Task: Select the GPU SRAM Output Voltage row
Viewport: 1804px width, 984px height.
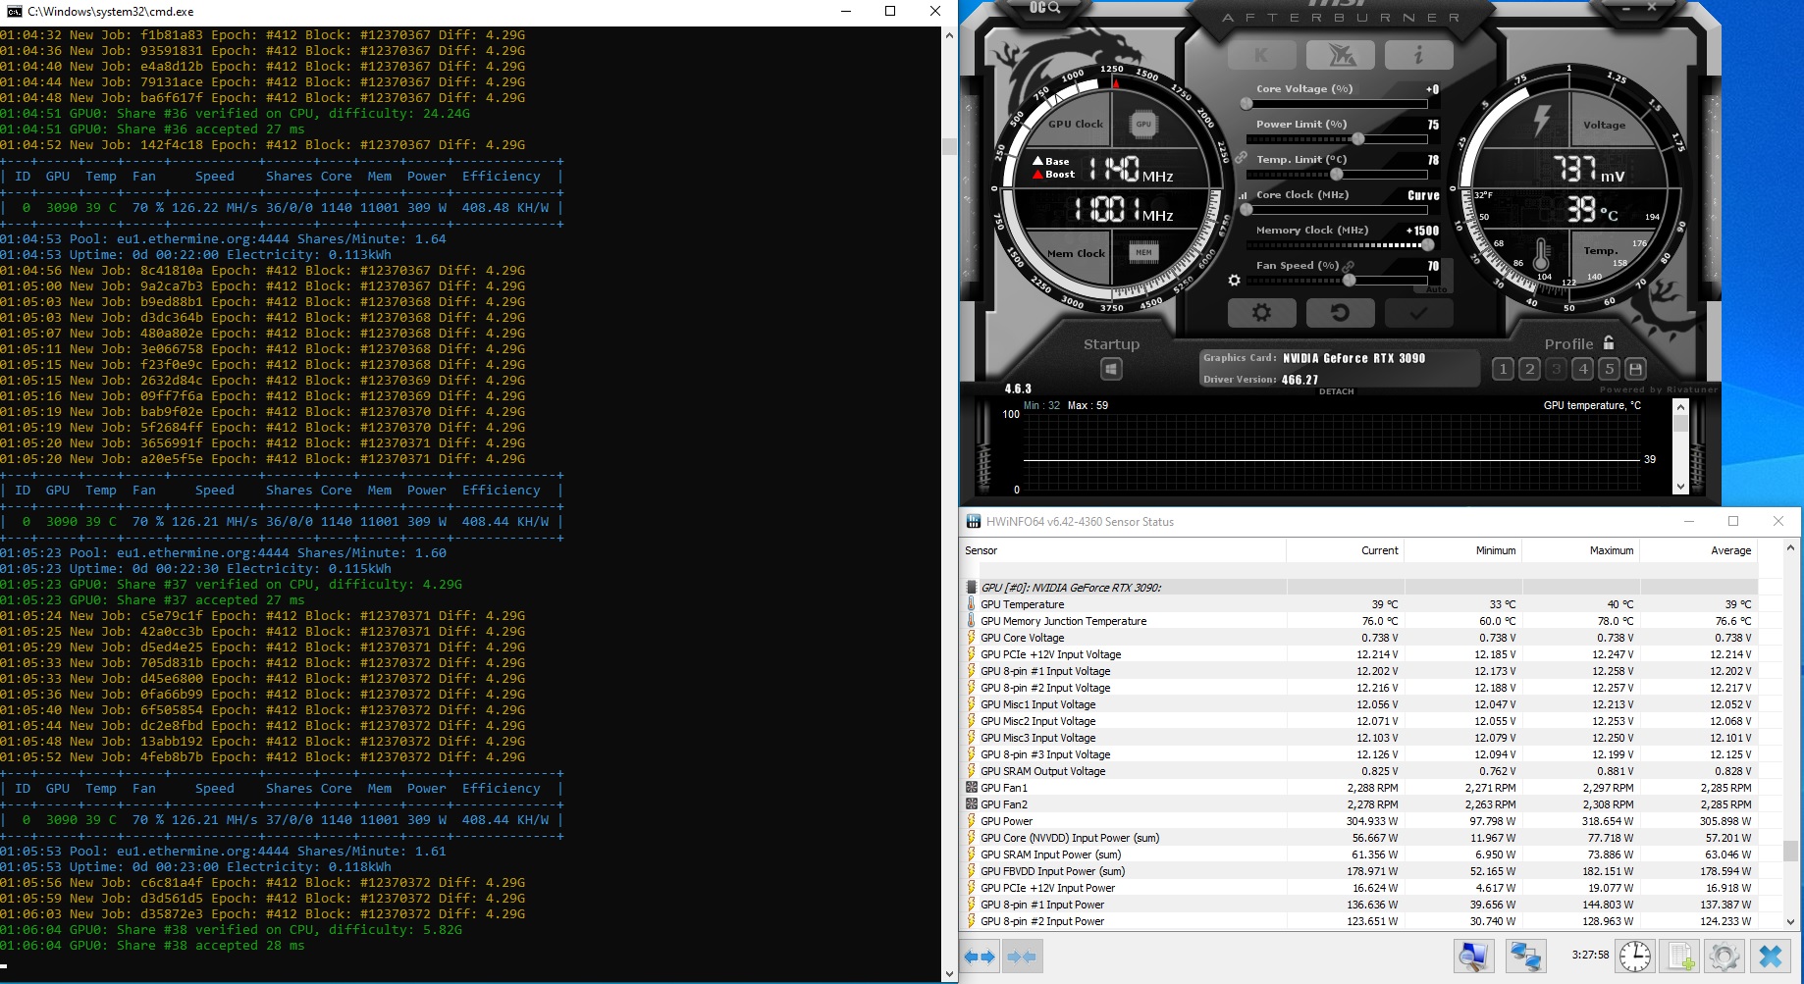Action: tap(1359, 771)
